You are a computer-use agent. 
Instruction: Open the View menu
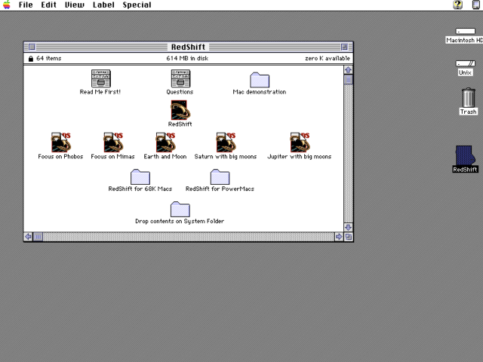74,5
